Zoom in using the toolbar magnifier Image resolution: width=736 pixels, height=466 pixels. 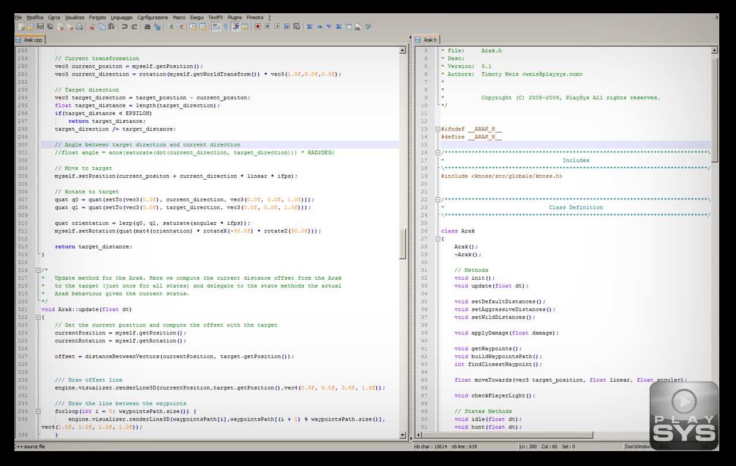click(170, 27)
